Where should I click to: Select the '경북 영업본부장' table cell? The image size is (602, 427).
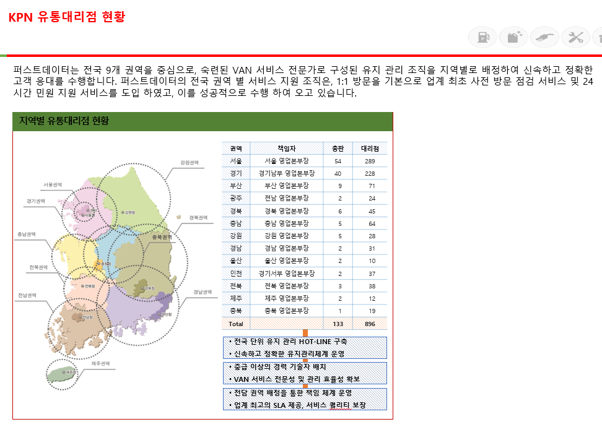pyautogui.click(x=286, y=211)
